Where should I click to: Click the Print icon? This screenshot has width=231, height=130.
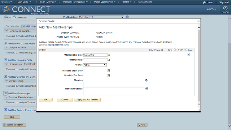(x=5, y=17)
